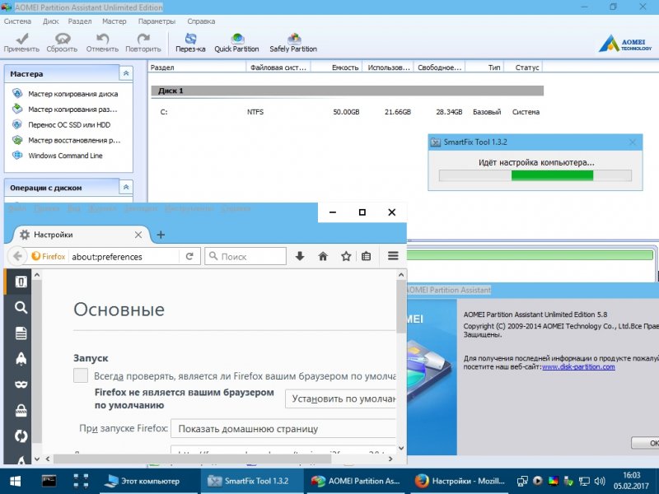Go to Firefox home page icon
The image size is (659, 494).
[323, 256]
